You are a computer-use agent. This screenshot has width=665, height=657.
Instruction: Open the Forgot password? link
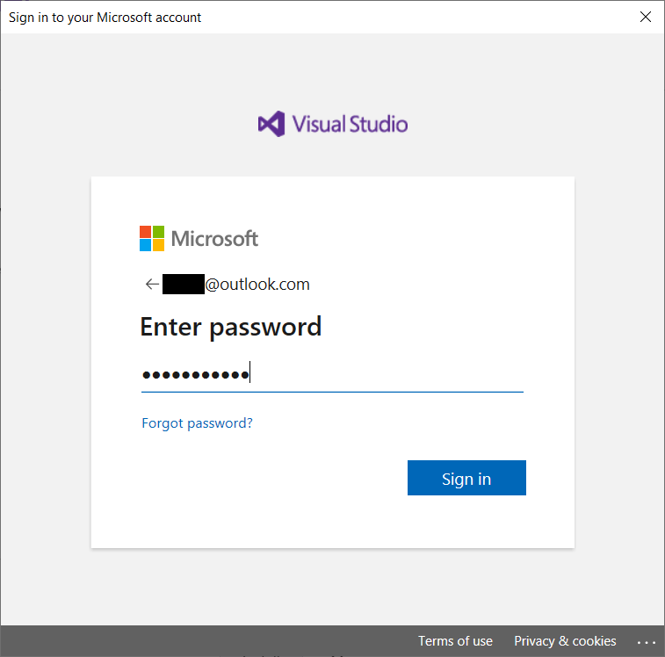coord(197,423)
